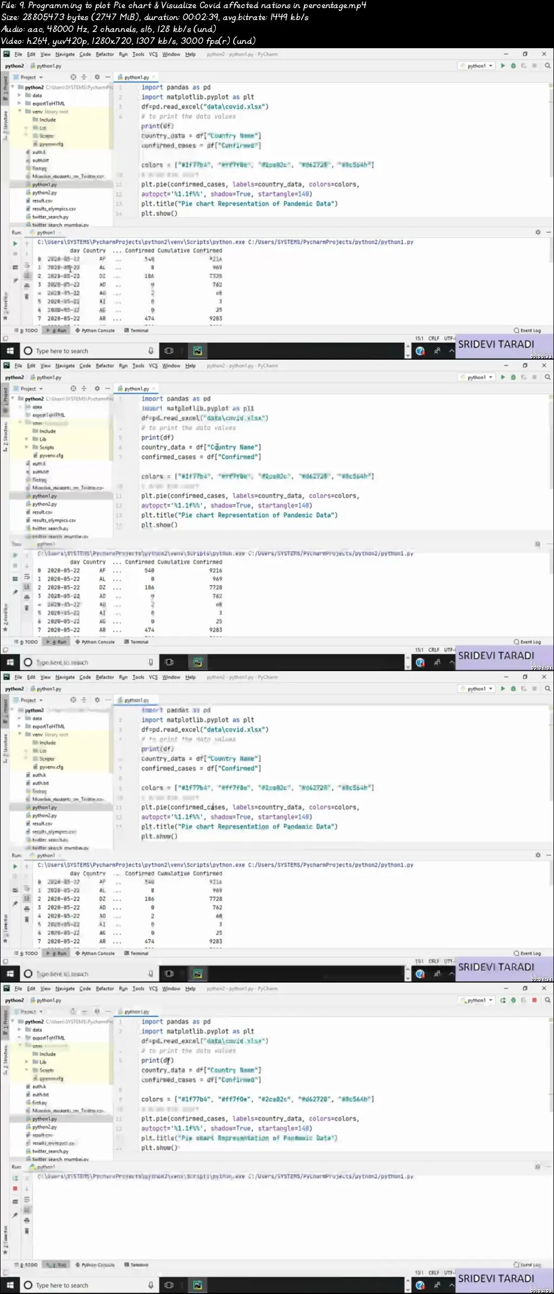
Task: Select python1 Run tab in first frame Run panel
Action: click(x=46, y=232)
